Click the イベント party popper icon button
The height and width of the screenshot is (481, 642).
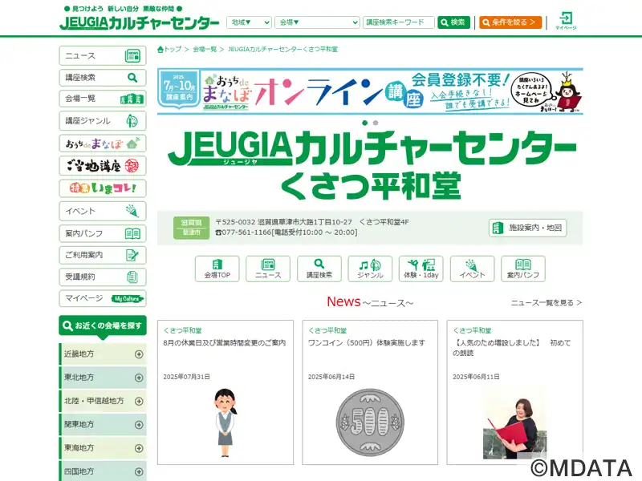click(x=472, y=269)
